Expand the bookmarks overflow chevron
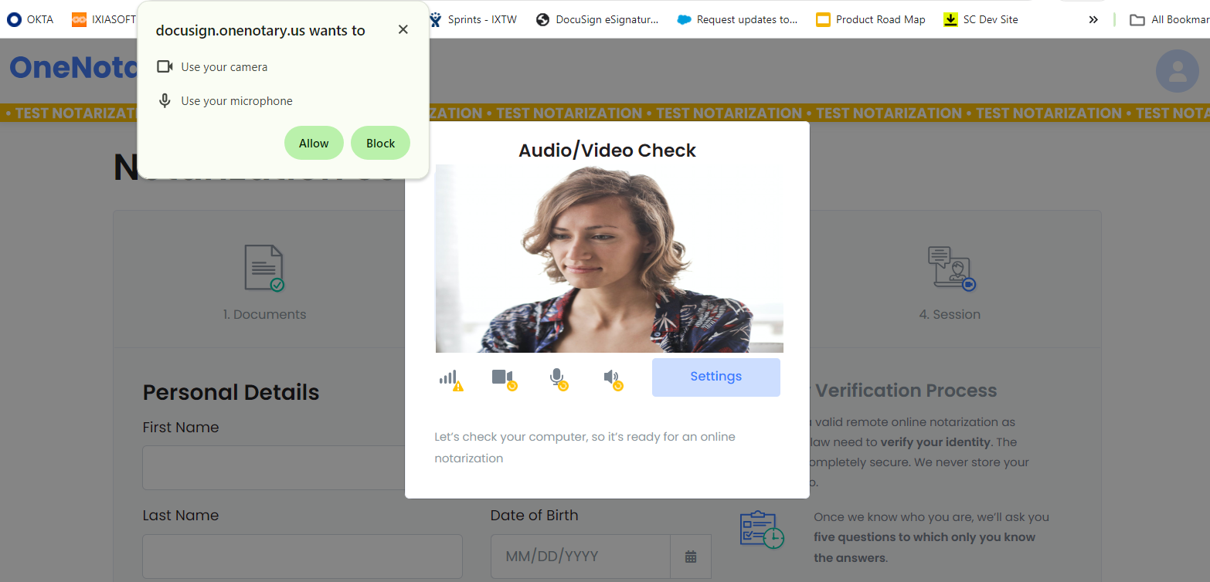 [x=1093, y=19]
